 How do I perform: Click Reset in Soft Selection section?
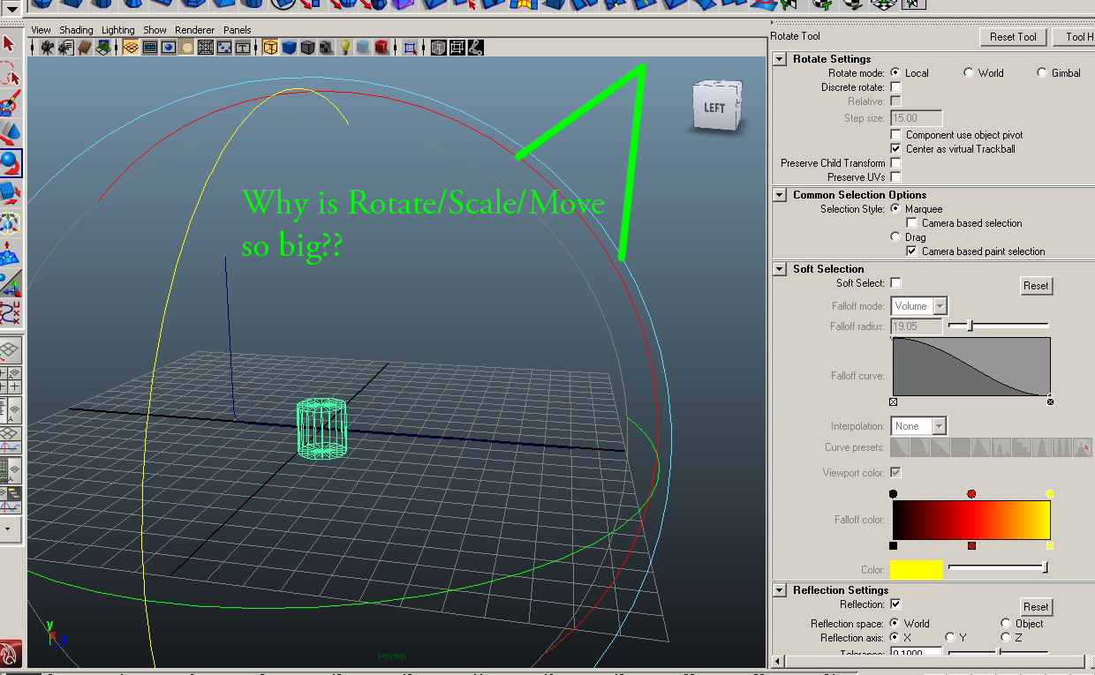click(1036, 286)
